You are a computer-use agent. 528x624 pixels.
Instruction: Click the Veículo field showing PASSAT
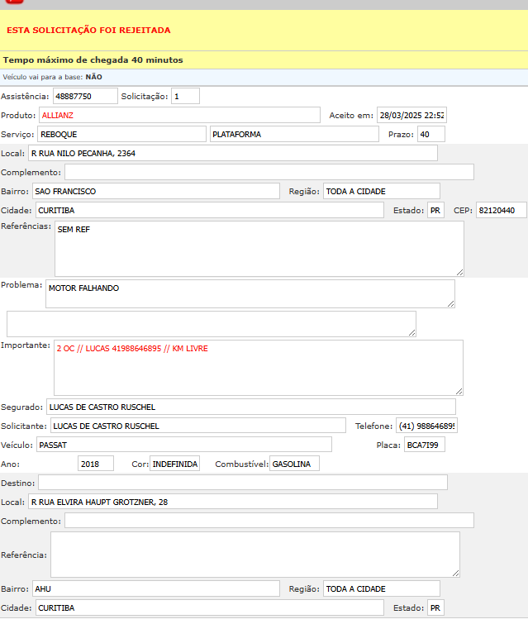pyautogui.click(x=190, y=445)
